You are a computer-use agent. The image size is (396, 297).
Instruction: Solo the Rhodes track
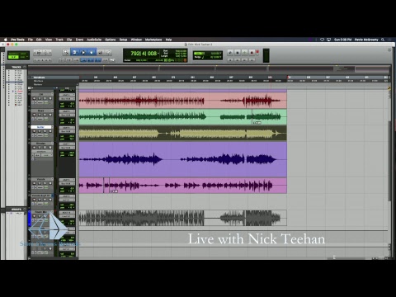coord(45,148)
